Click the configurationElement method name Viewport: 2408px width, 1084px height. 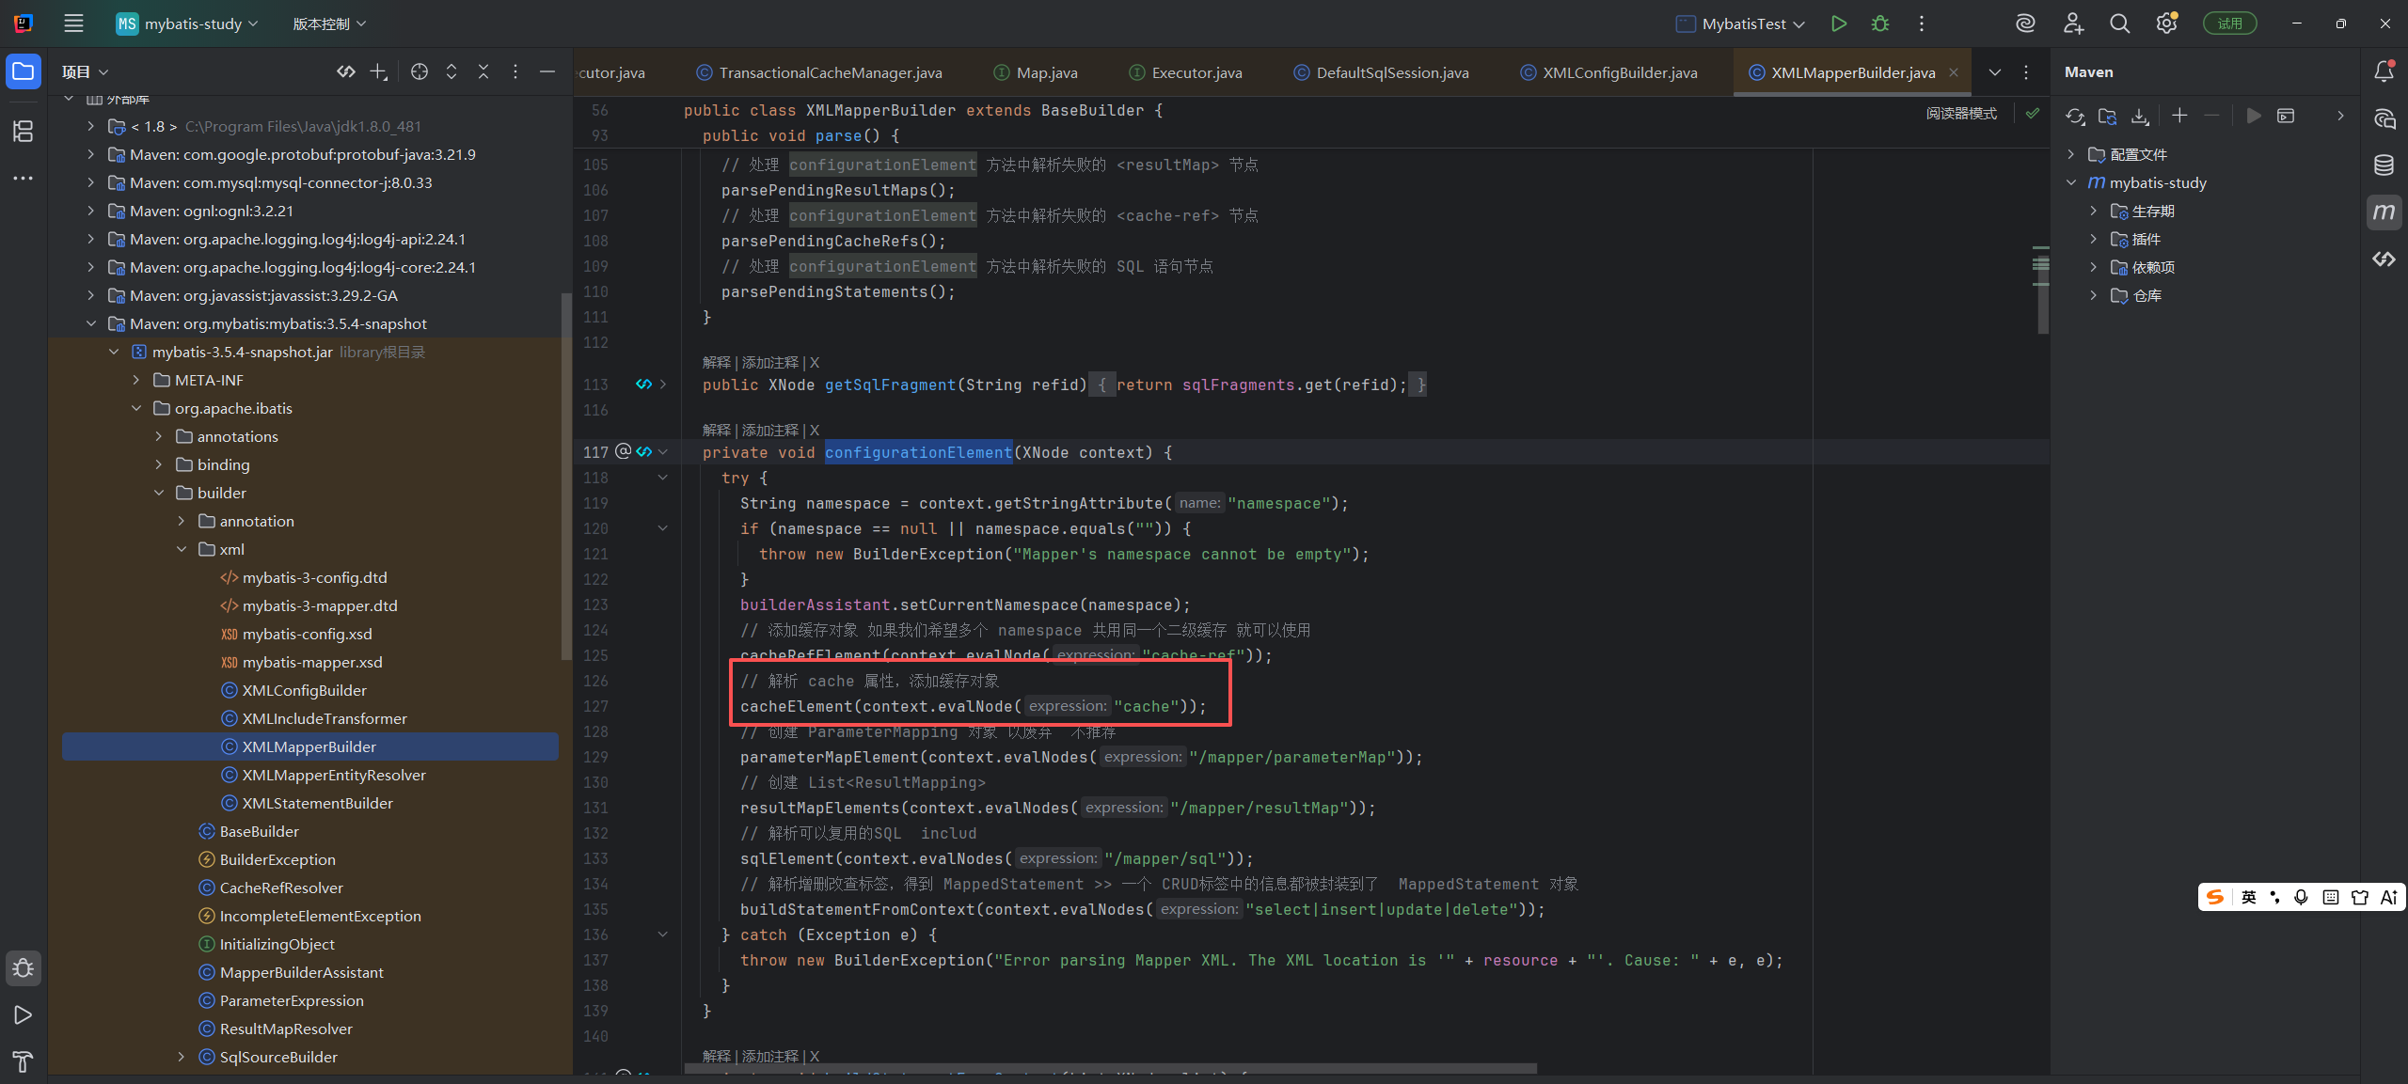[918, 452]
